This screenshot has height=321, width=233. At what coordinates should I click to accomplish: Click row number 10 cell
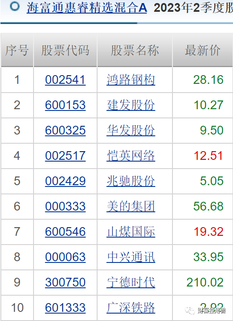click(17, 307)
